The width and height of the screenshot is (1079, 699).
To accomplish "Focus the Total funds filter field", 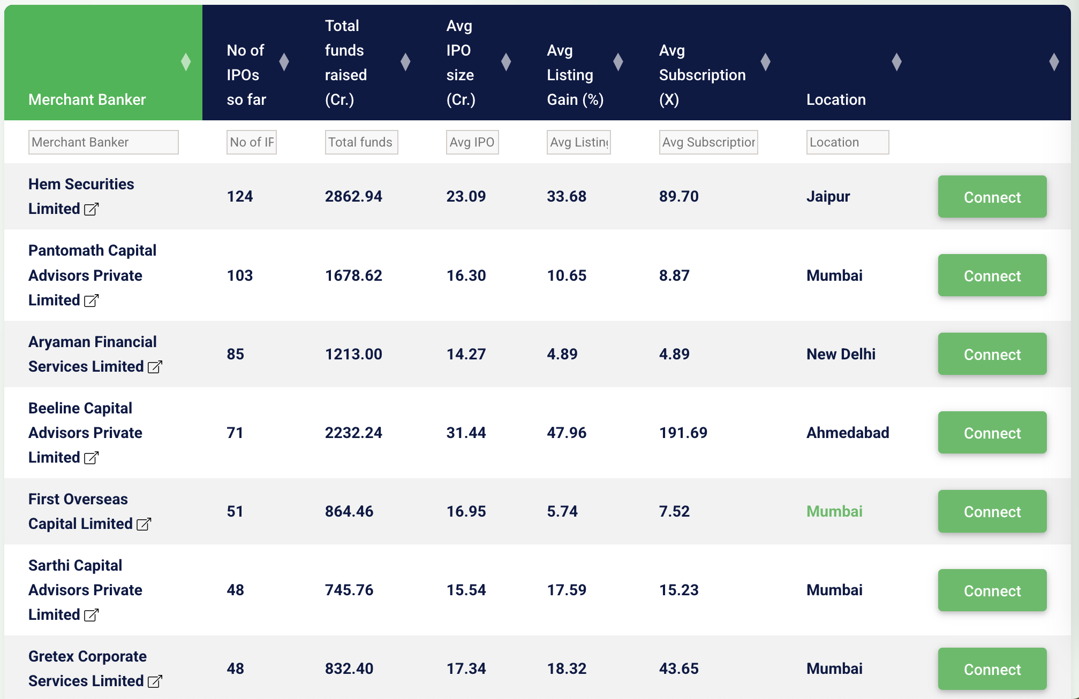I will click(361, 142).
